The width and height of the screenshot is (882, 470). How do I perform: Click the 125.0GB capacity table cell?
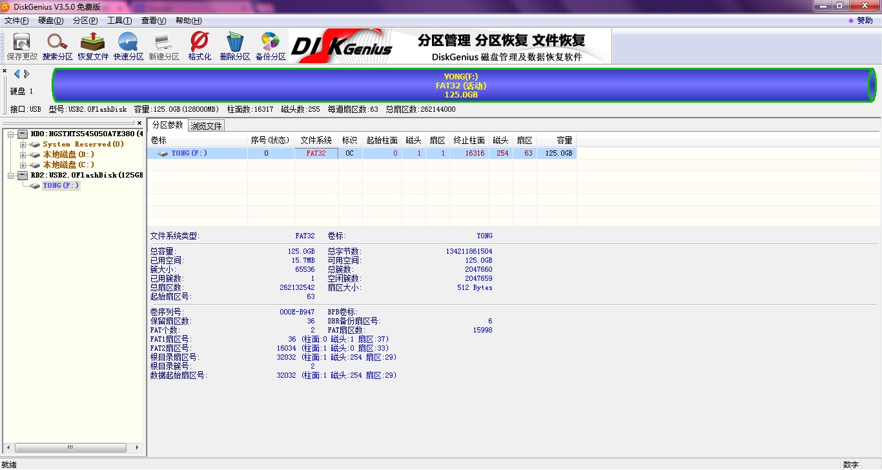pos(557,154)
